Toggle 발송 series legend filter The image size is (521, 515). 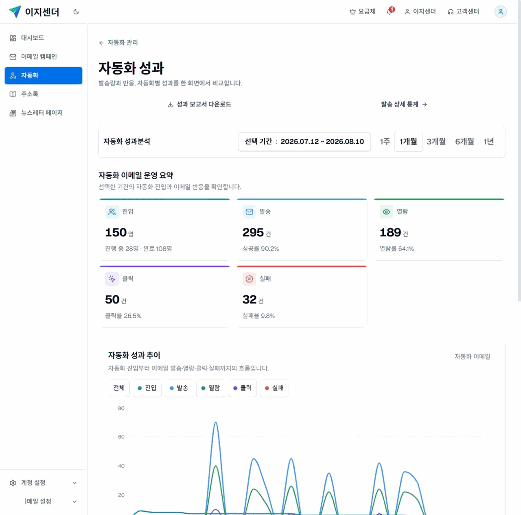pyautogui.click(x=179, y=388)
